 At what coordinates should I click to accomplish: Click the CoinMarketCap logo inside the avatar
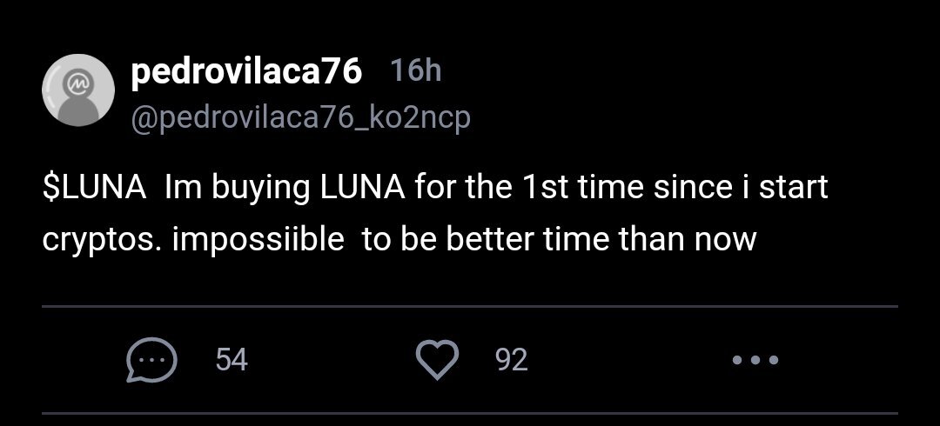pyautogui.click(x=76, y=80)
